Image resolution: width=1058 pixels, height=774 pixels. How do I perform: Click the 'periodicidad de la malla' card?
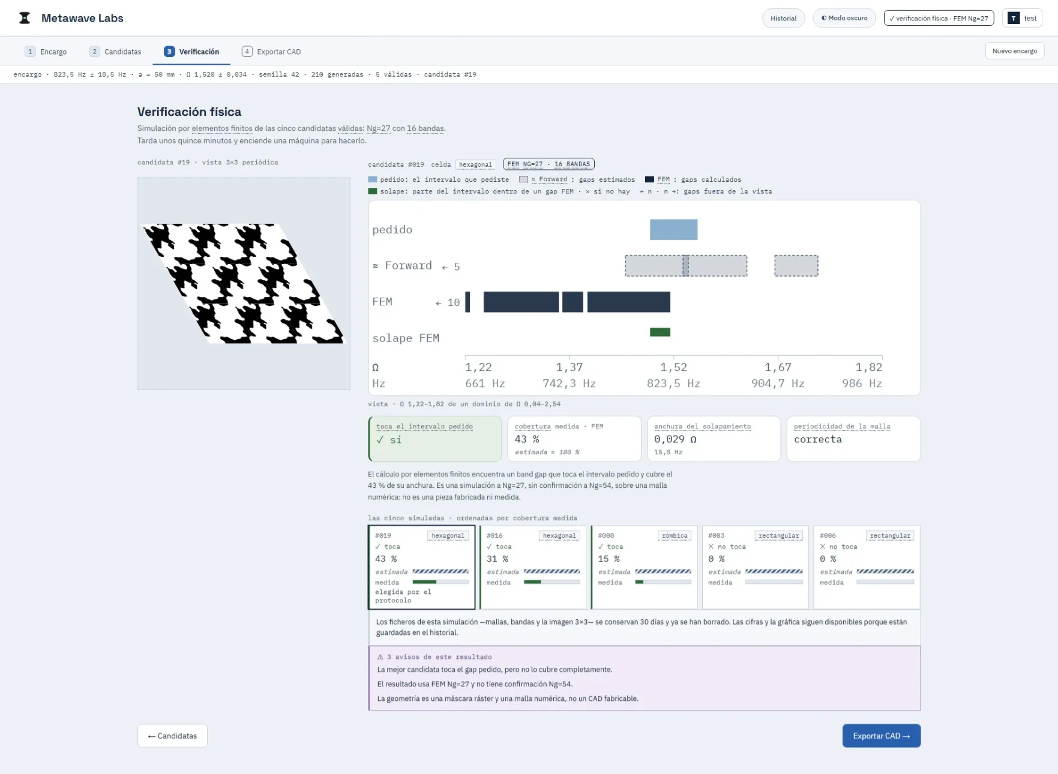pos(853,439)
